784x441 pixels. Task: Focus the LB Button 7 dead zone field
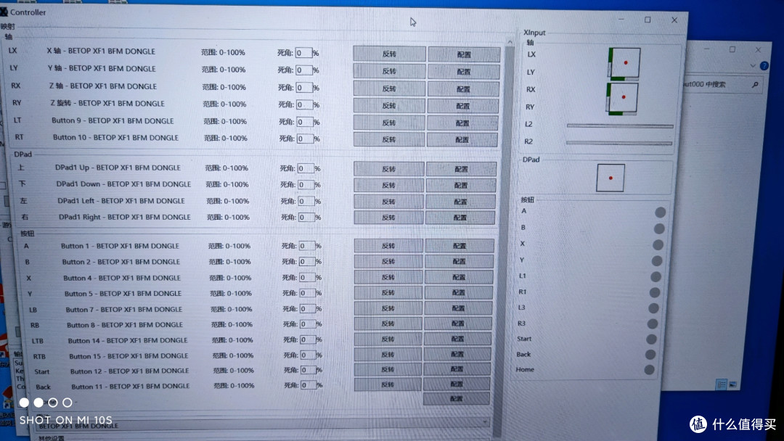(x=308, y=309)
